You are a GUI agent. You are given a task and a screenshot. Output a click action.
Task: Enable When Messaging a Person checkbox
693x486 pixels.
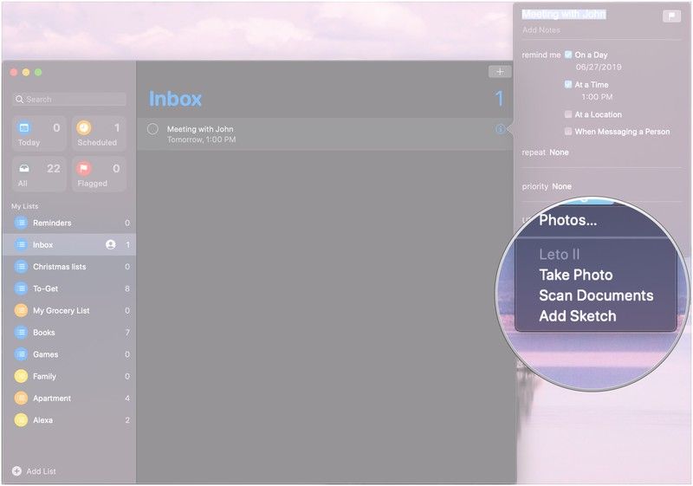pyautogui.click(x=568, y=132)
